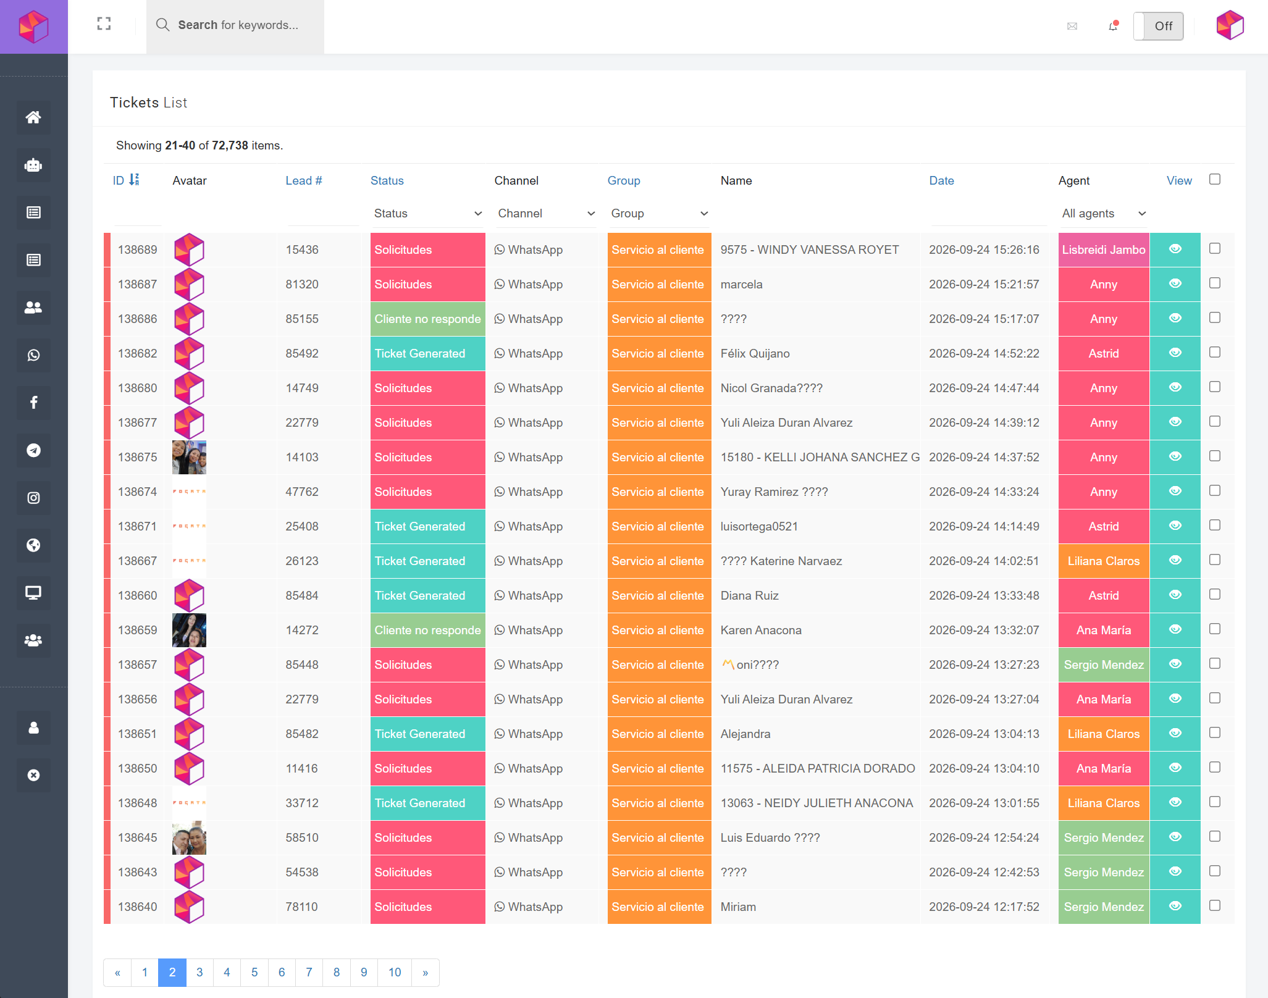Open the Status filter dropdown
Screen dimensions: 1268x998
click(x=427, y=213)
